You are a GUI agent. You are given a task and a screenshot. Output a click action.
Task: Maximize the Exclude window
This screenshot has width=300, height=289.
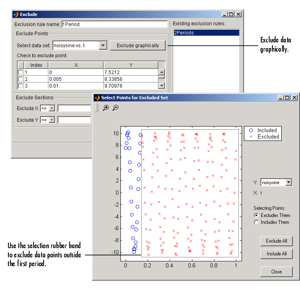pyautogui.click(x=231, y=14)
